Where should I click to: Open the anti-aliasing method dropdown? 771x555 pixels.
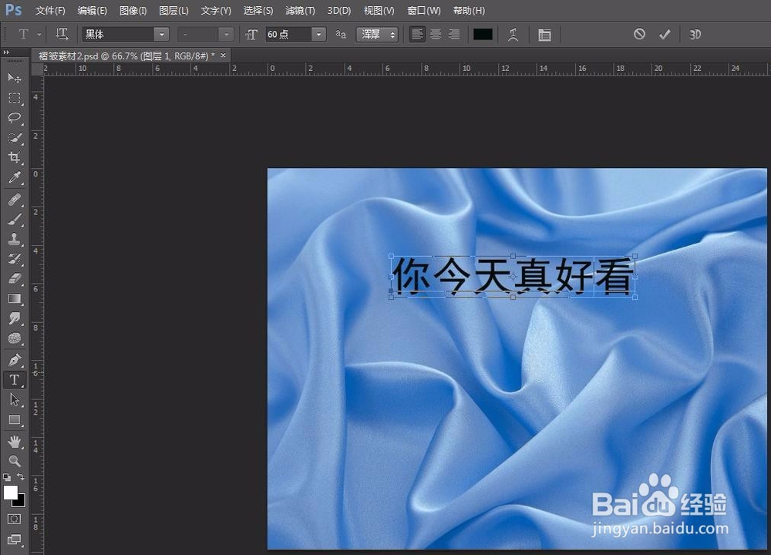coord(392,34)
